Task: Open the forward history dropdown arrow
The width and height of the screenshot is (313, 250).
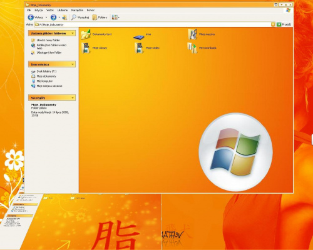Action: click(x=59, y=17)
